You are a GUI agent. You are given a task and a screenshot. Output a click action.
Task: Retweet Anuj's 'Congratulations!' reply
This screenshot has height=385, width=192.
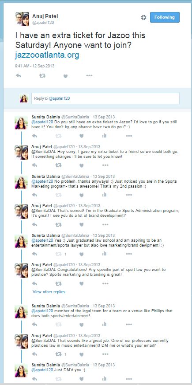58,283
